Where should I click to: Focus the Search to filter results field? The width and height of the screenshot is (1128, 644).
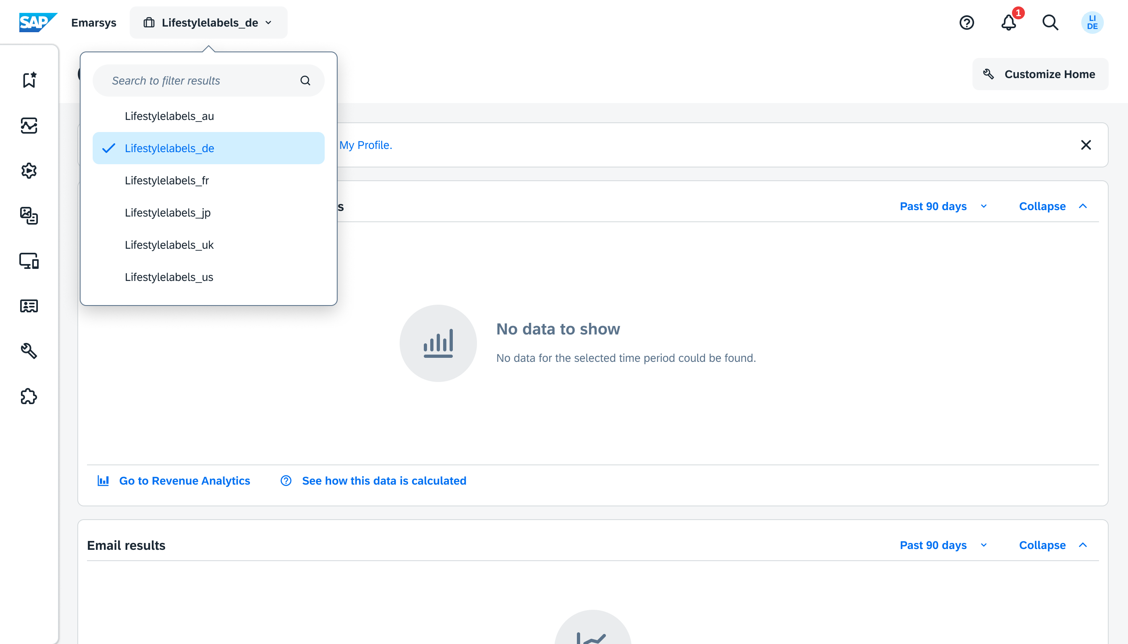pyautogui.click(x=209, y=80)
